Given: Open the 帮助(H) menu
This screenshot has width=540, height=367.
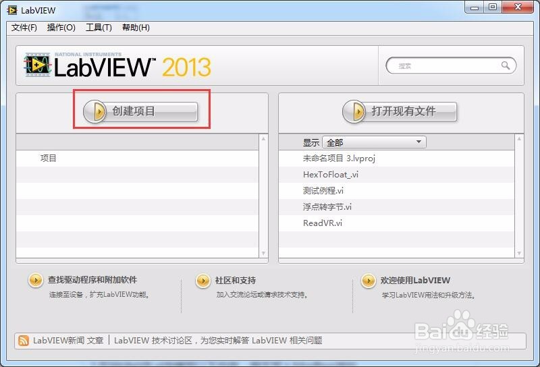Looking at the screenshot, I should pyautogui.click(x=136, y=28).
